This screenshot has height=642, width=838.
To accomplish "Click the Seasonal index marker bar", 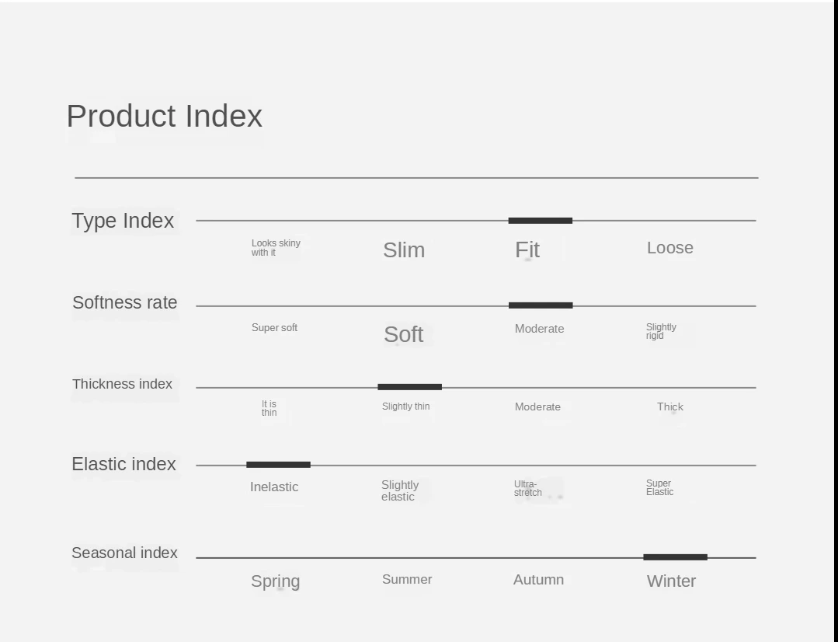I will (675, 557).
